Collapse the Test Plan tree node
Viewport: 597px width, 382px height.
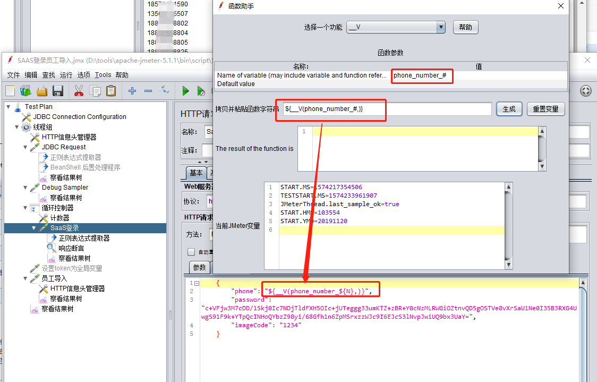point(8,107)
